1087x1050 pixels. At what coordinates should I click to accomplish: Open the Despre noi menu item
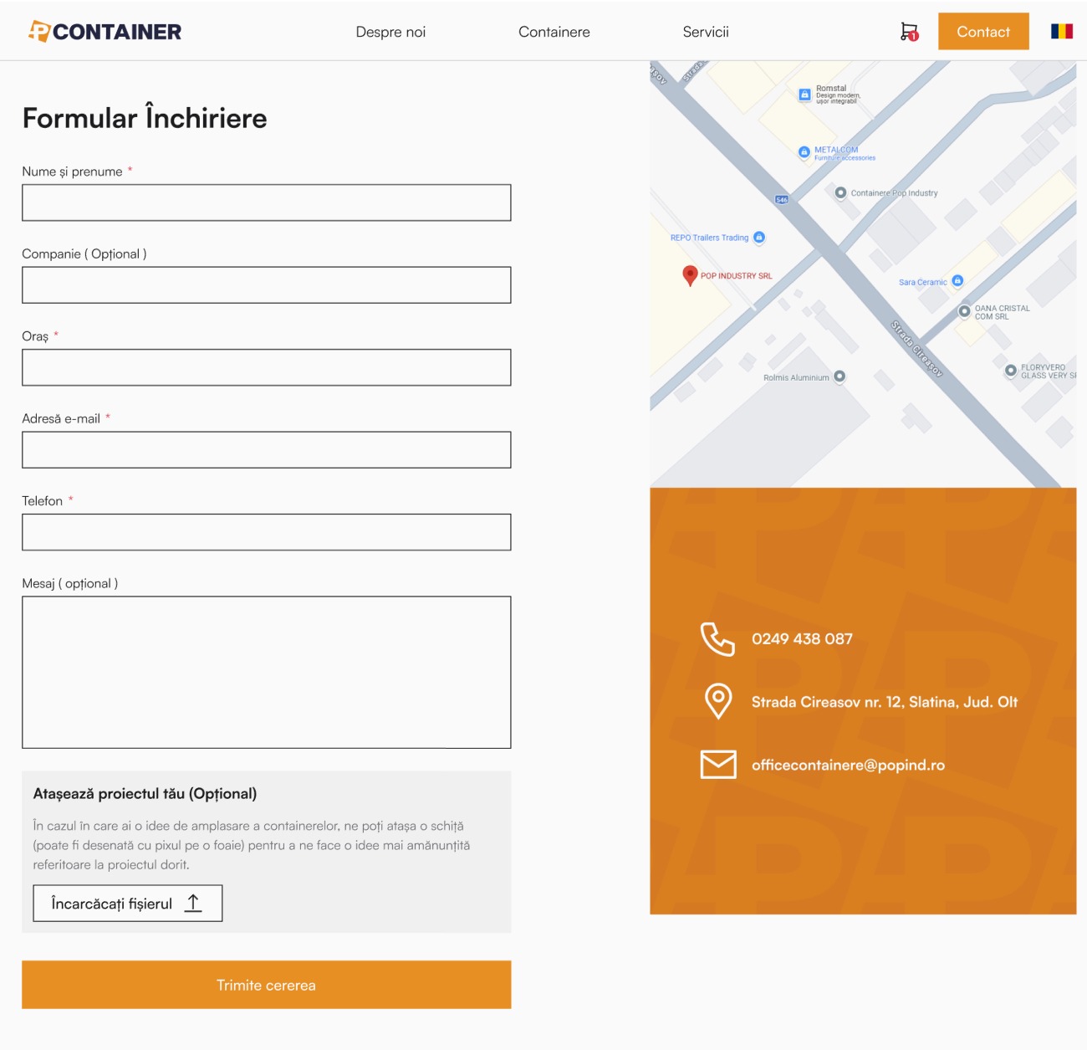390,32
